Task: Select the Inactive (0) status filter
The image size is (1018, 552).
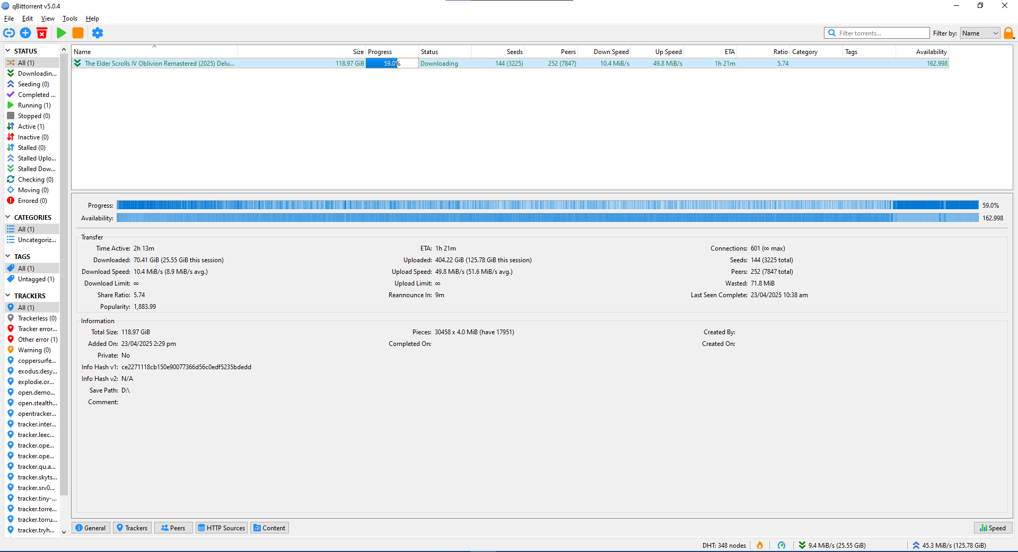Action: (x=32, y=137)
